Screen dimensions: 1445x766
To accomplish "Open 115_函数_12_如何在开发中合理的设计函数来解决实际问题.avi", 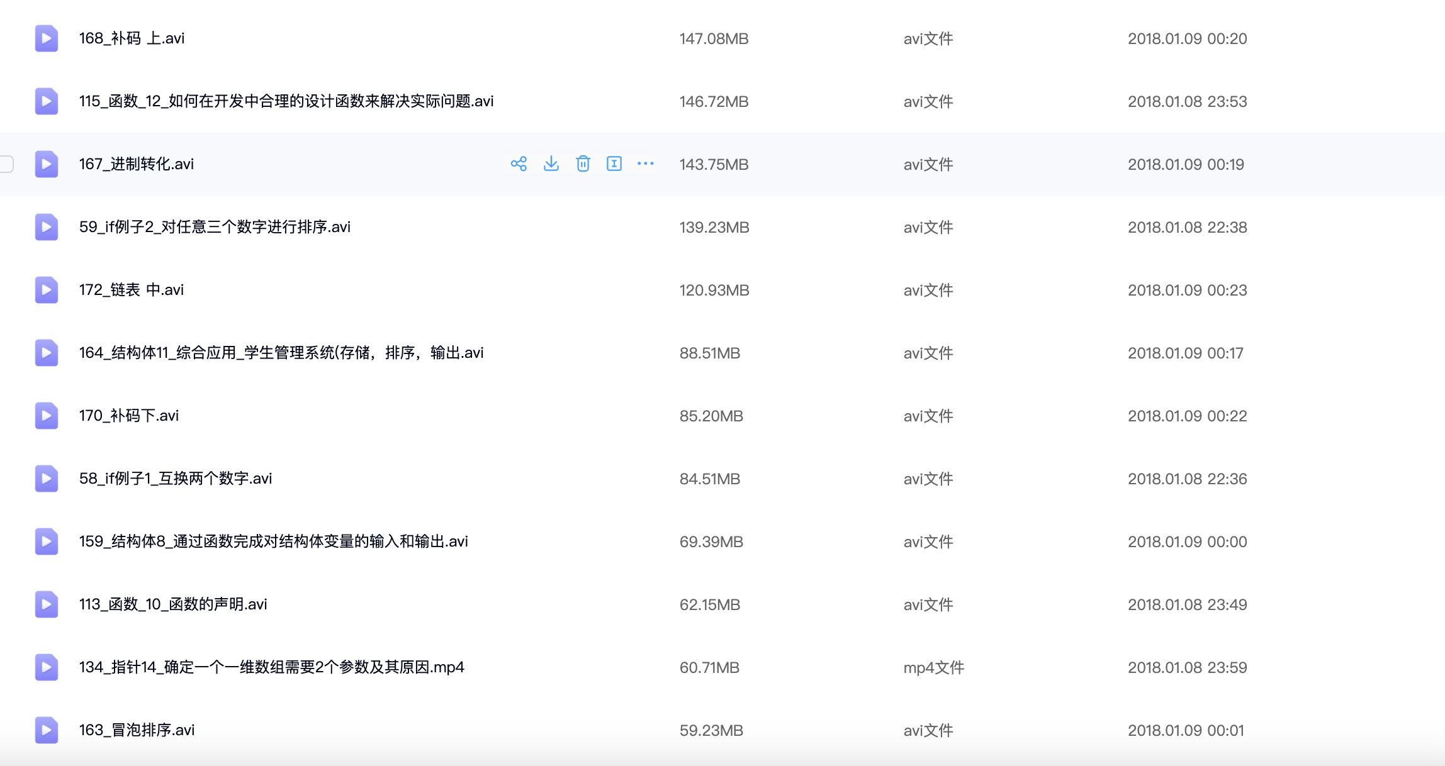I will click(x=286, y=101).
